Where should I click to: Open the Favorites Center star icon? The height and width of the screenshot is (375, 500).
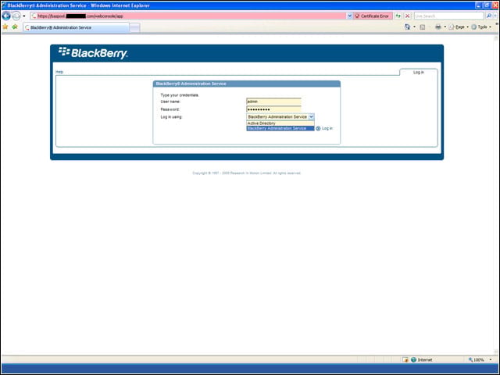5,27
